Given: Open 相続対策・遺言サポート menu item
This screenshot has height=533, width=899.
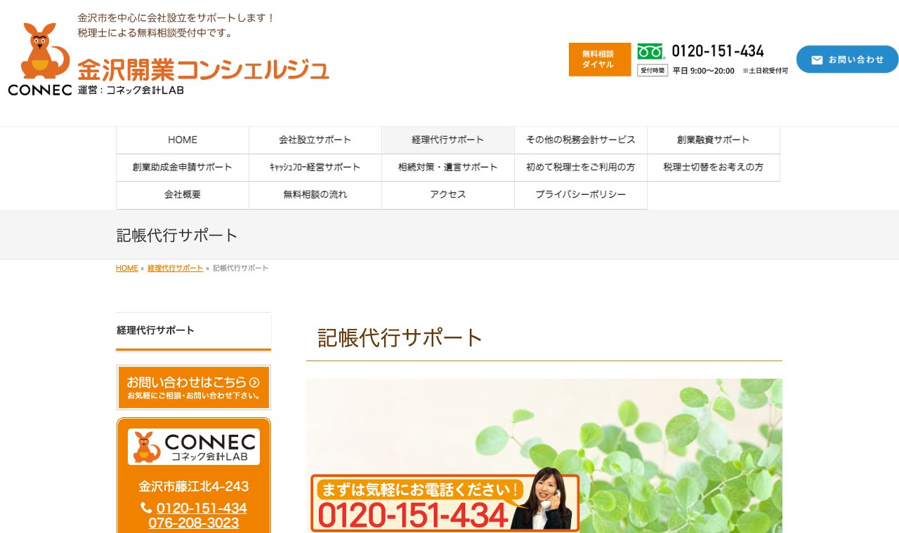Looking at the screenshot, I should pyautogui.click(x=448, y=168).
